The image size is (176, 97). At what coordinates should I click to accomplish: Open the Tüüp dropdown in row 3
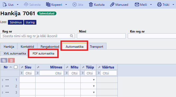[94, 92]
